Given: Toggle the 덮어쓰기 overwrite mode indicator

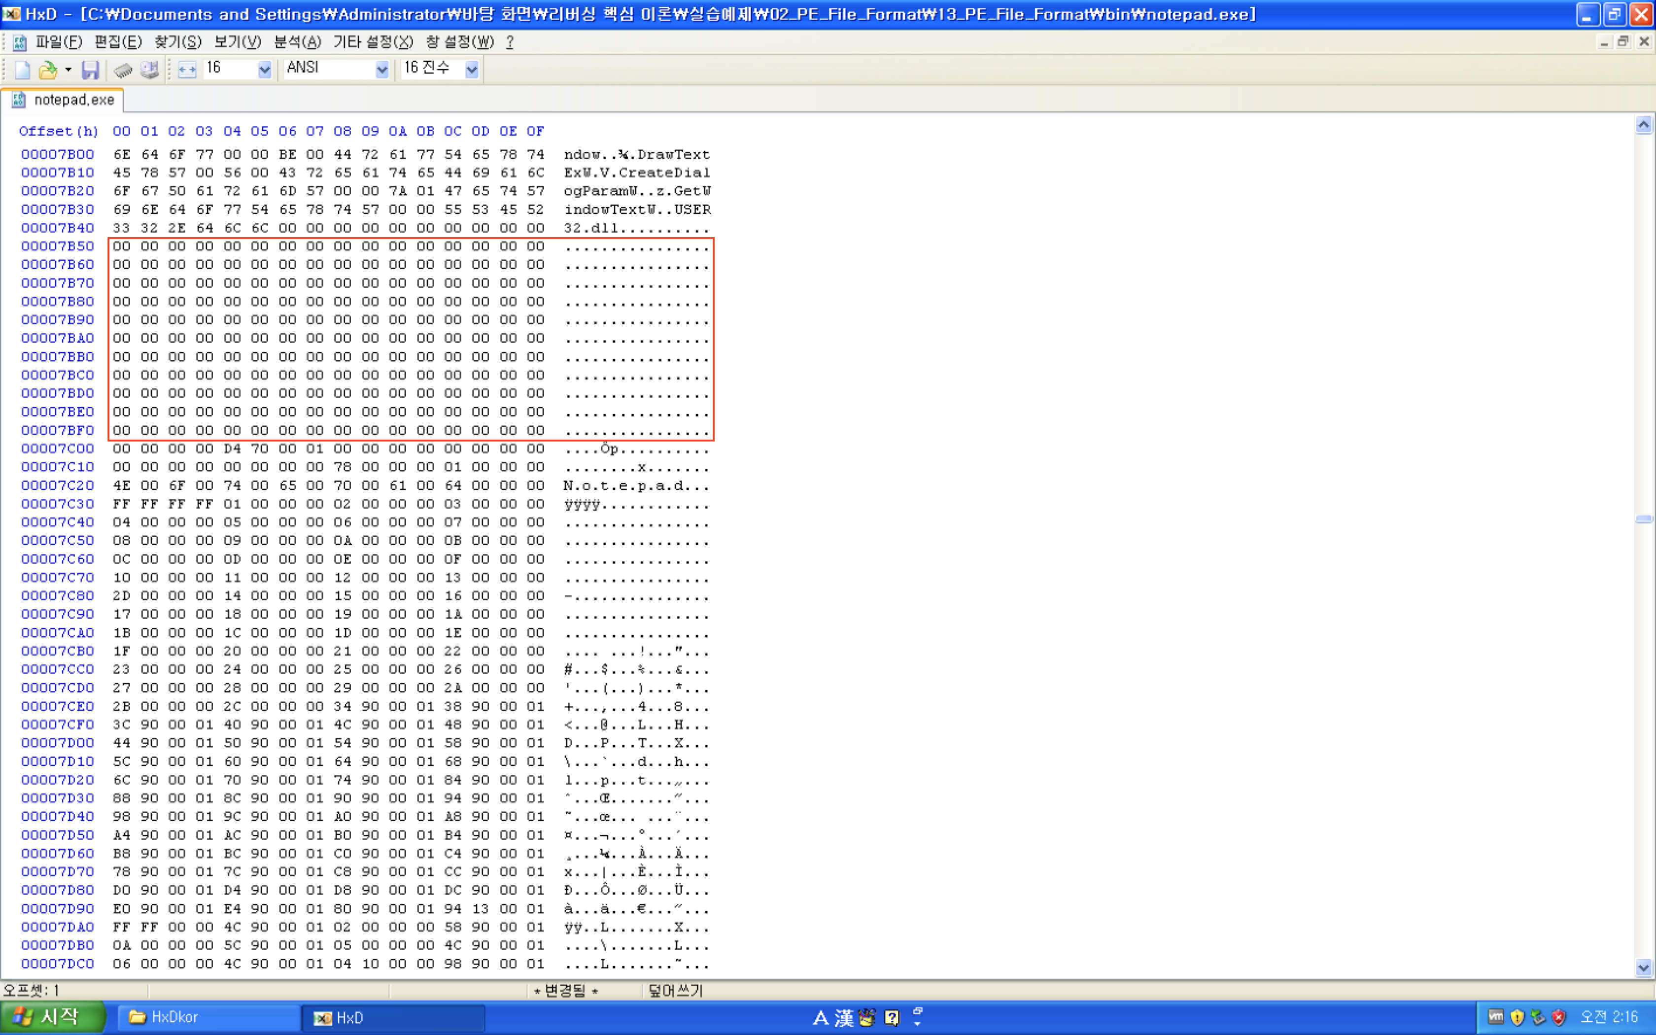Looking at the screenshot, I should 675,991.
